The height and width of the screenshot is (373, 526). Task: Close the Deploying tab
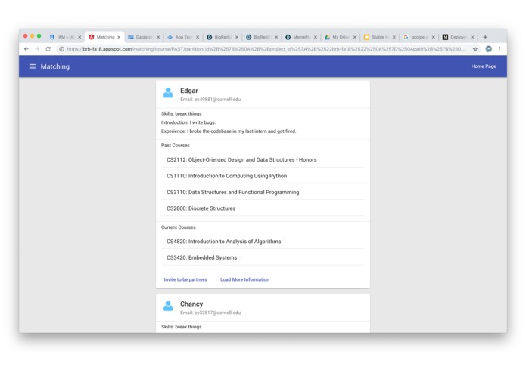(x=472, y=37)
